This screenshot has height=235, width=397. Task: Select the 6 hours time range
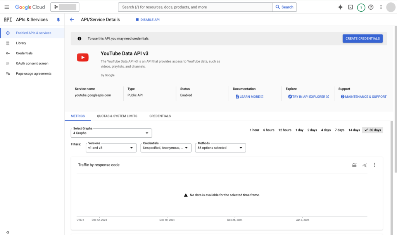pyautogui.click(x=269, y=130)
